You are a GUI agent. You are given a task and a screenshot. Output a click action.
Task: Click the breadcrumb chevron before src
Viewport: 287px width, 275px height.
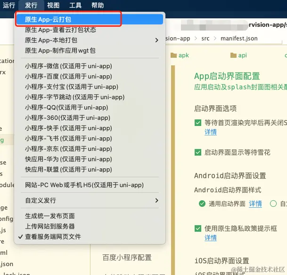pos(196,39)
